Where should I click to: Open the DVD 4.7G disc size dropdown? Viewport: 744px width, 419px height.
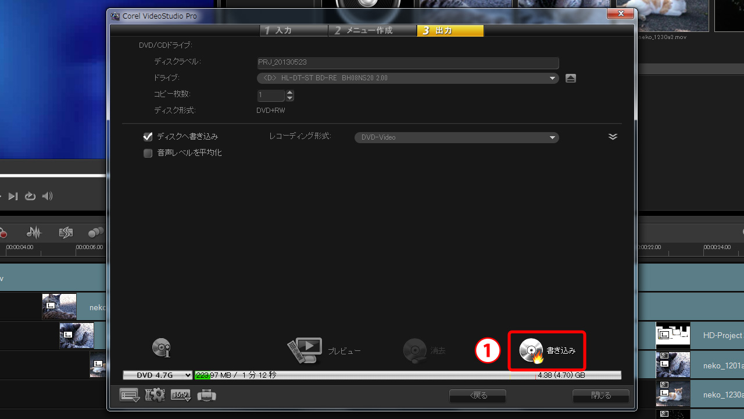pos(158,375)
